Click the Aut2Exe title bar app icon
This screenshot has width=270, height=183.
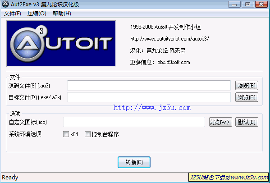[x=5, y=5]
